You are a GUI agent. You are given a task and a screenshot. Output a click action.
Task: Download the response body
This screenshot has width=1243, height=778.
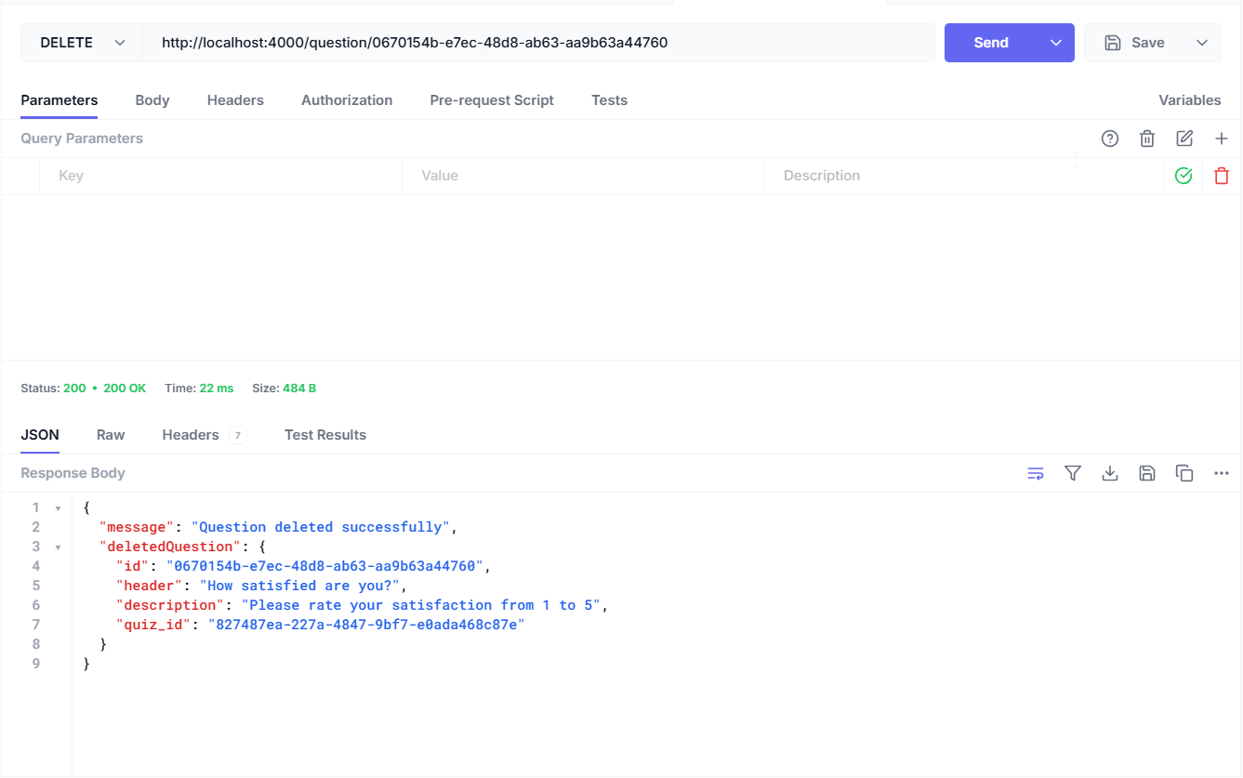(x=1109, y=473)
